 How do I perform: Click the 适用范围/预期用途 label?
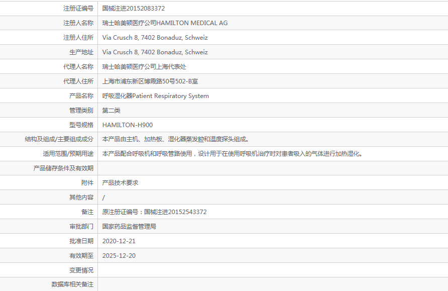(x=68, y=154)
